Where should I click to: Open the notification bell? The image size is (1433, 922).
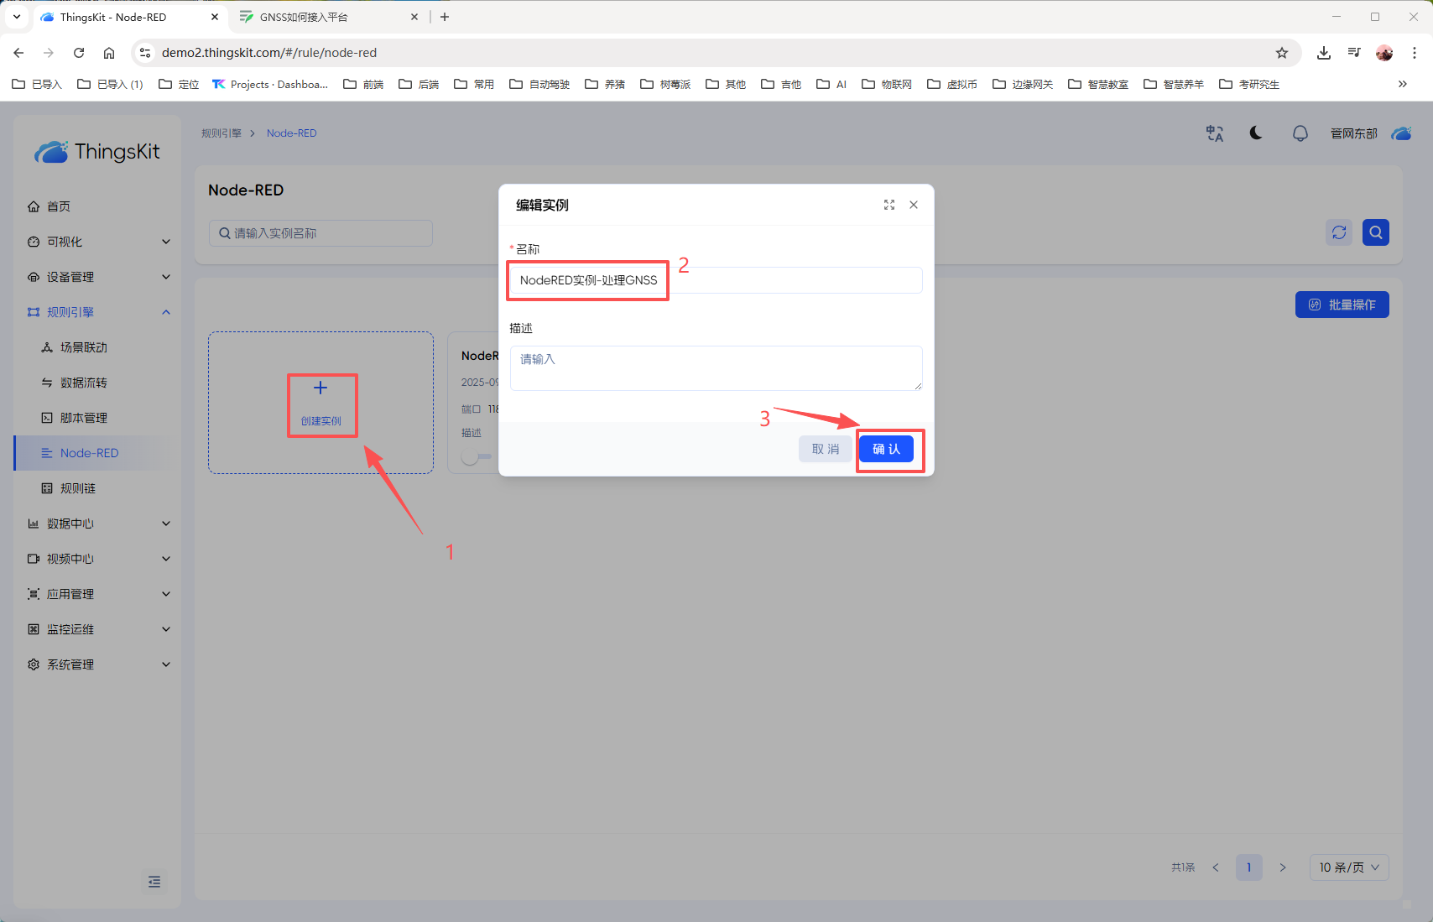click(x=1300, y=133)
